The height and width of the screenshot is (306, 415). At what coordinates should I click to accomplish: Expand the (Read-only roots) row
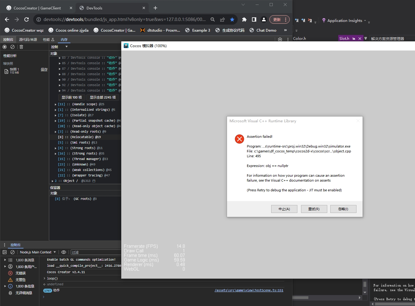pos(55,132)
